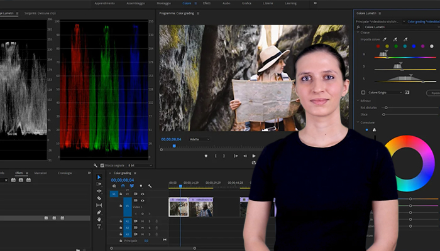
Task: Toggle the timeline snap magnet
Action: click(x=123, y=186)
